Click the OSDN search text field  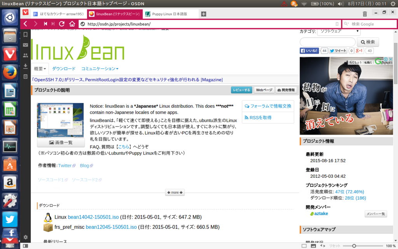tap(327, 42)
